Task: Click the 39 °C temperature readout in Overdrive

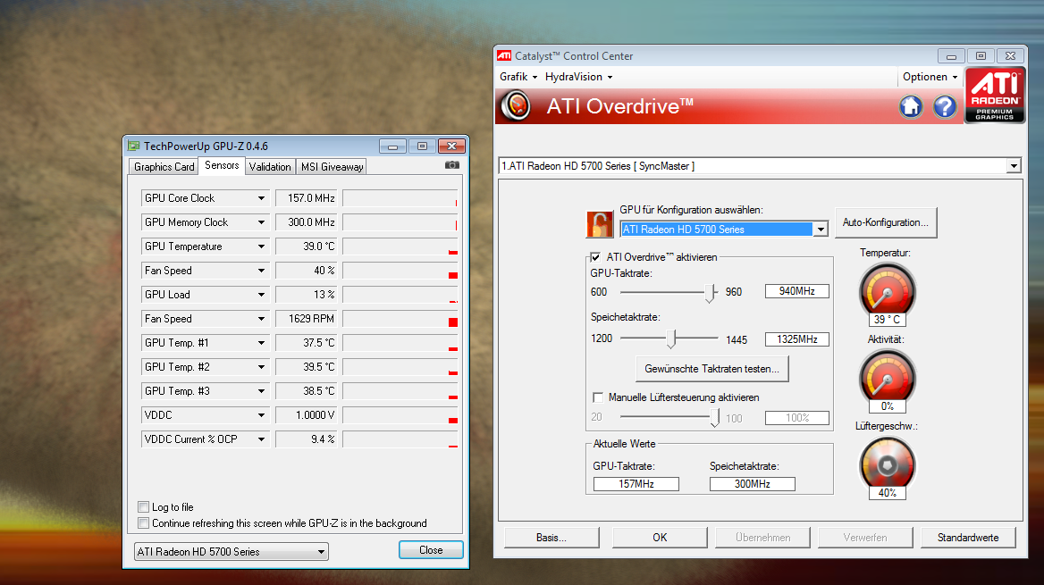Action: pos(887,320)
